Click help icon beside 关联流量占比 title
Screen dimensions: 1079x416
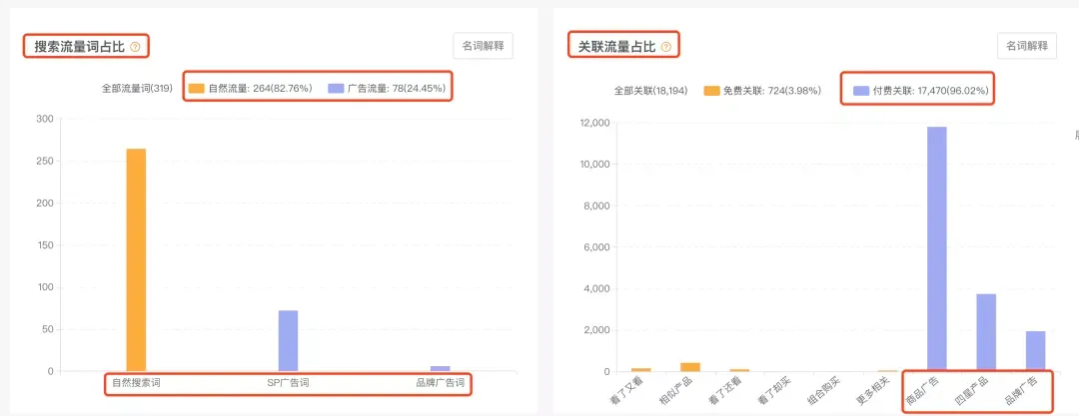tap(665, 48)
